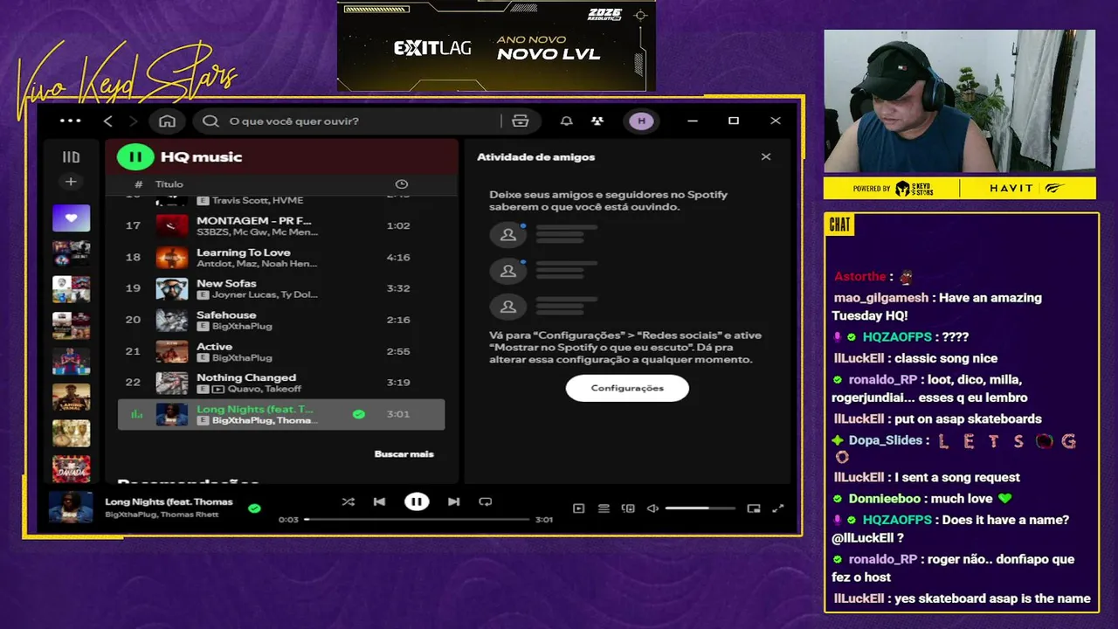Toggle green saved check on Long Nights row
The height and width of the screenshot is (629, 1118).
coord(358,414)
